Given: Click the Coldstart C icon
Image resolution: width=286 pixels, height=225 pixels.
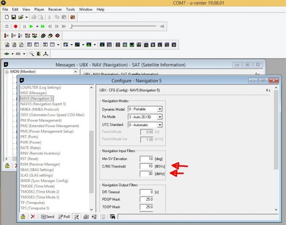Looking at the screenshot, I should tap(20, 36).
